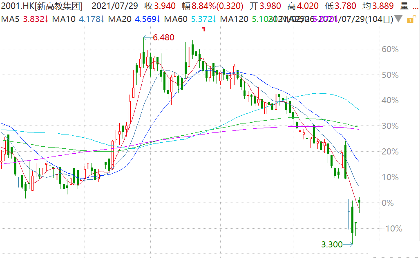Click the high price 高4.020
Image resolution: width=420 pixels, height=258 pixels.
coord(303,6)
